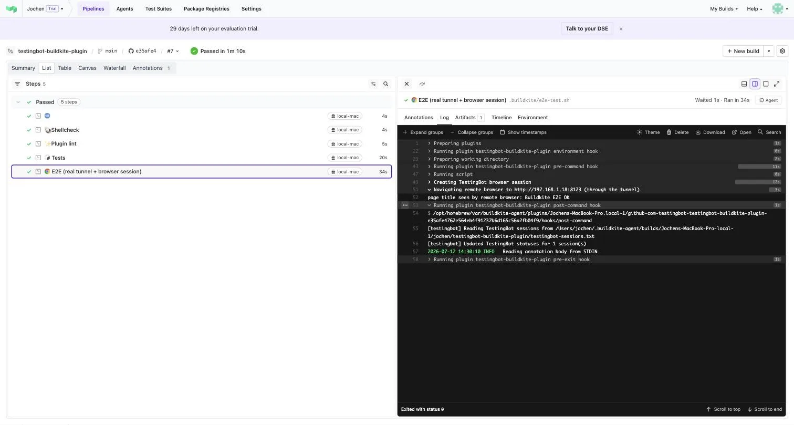Click the Chrome icon in E2E step row

click(47, 172)
